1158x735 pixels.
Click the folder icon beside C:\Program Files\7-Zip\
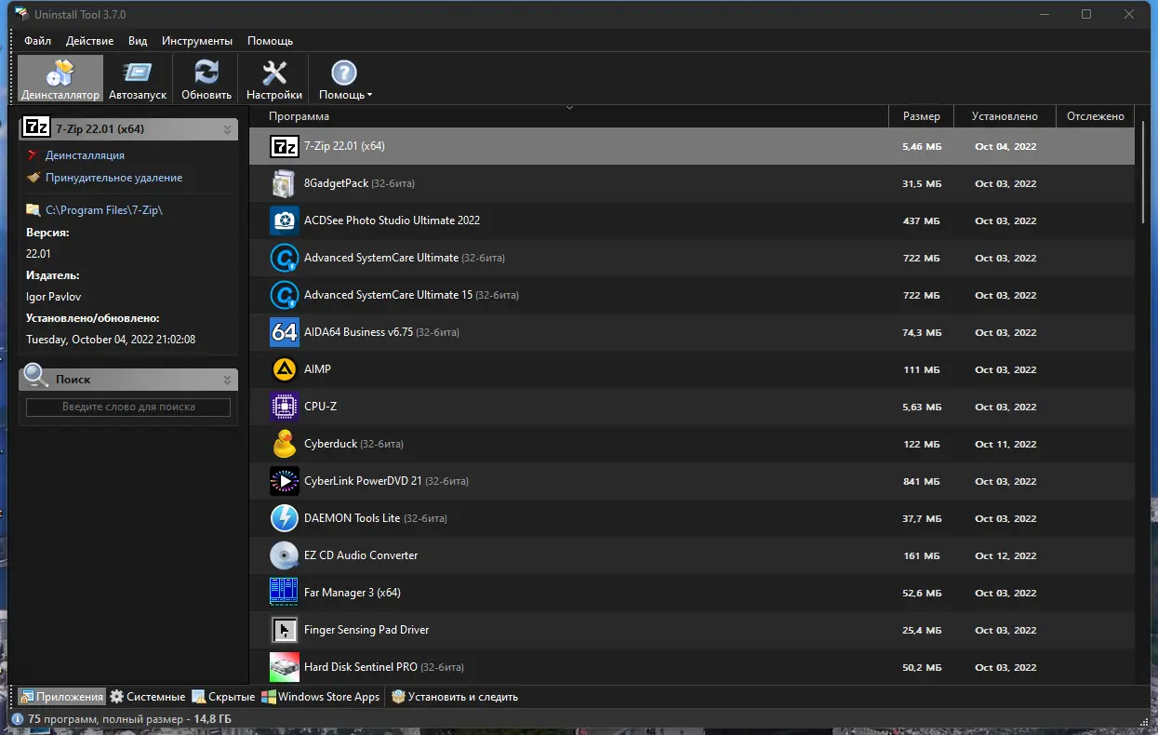point(33,210)
